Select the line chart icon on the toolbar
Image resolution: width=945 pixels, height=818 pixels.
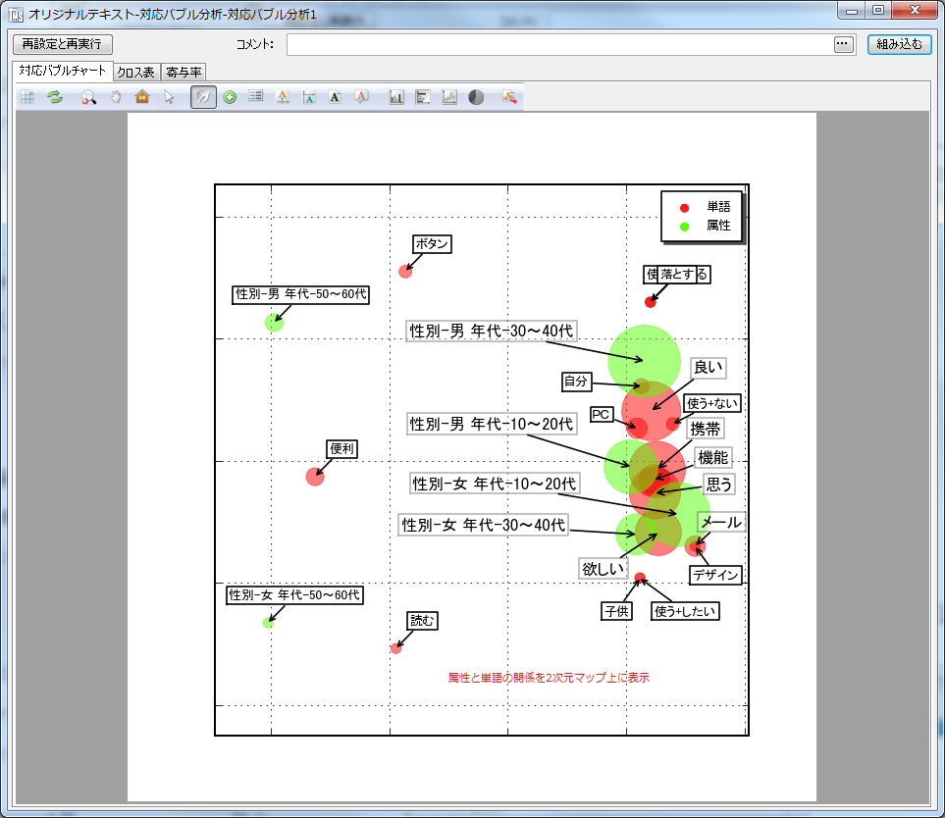pyautogui.click(x=450, y=97)
